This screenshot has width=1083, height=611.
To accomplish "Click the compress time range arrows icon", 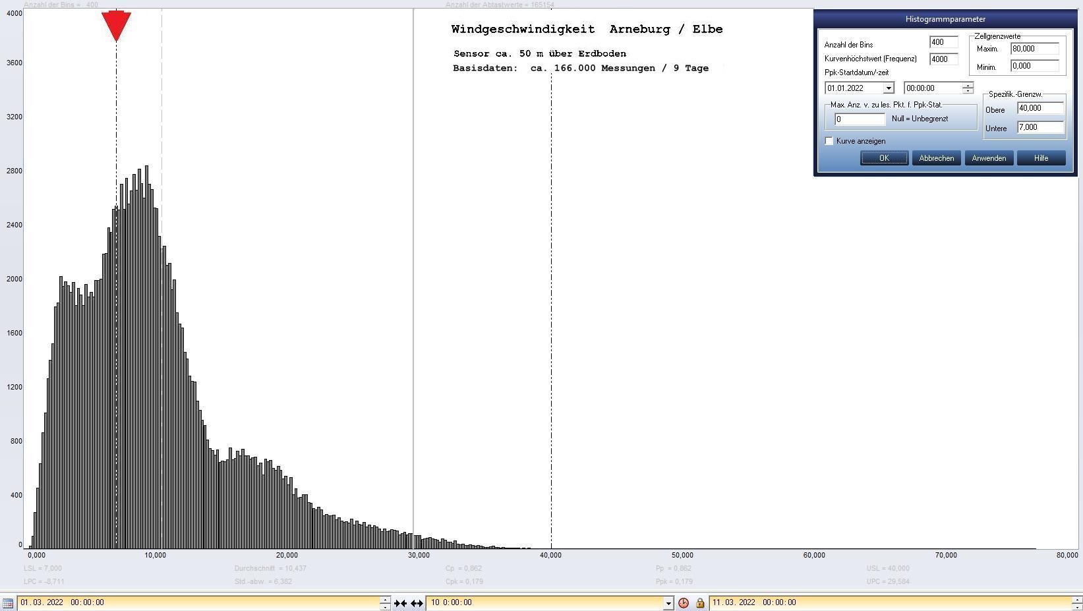I will coord(400,603).
